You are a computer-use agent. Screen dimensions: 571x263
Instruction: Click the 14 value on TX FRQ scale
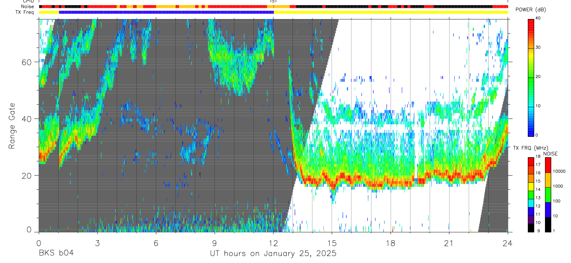pyautogui.click(x=538, y=190)
